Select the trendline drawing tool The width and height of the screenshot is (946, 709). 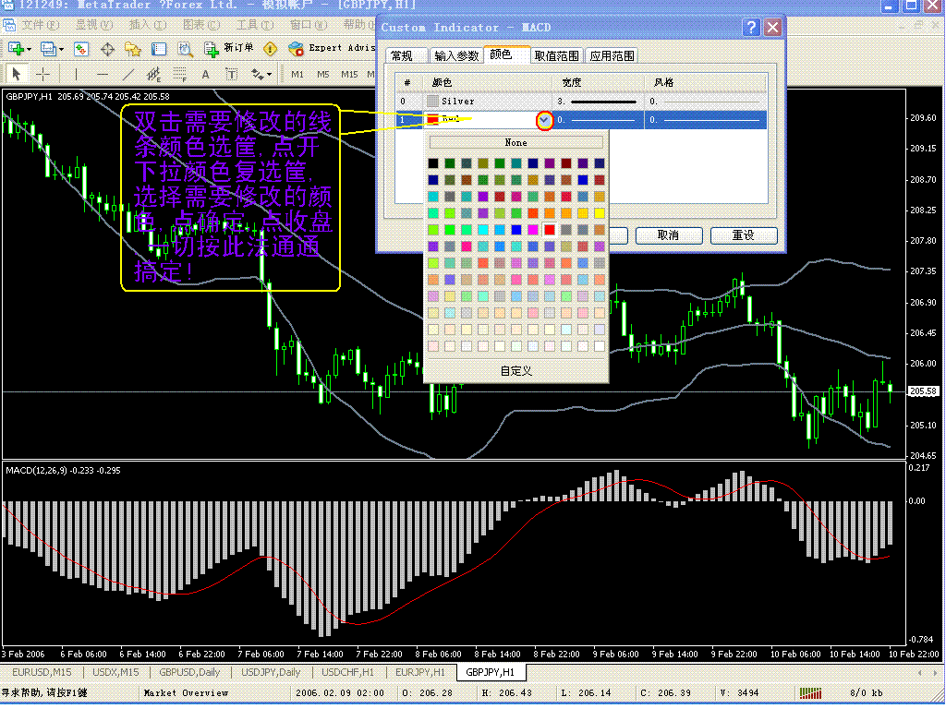(x=128, y=74)
